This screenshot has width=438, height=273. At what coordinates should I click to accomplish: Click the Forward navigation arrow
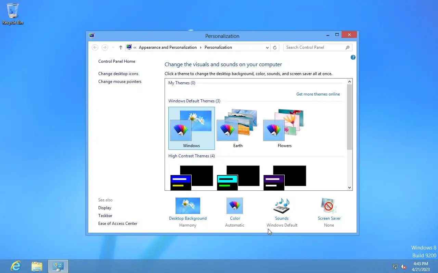click(105, 47)
